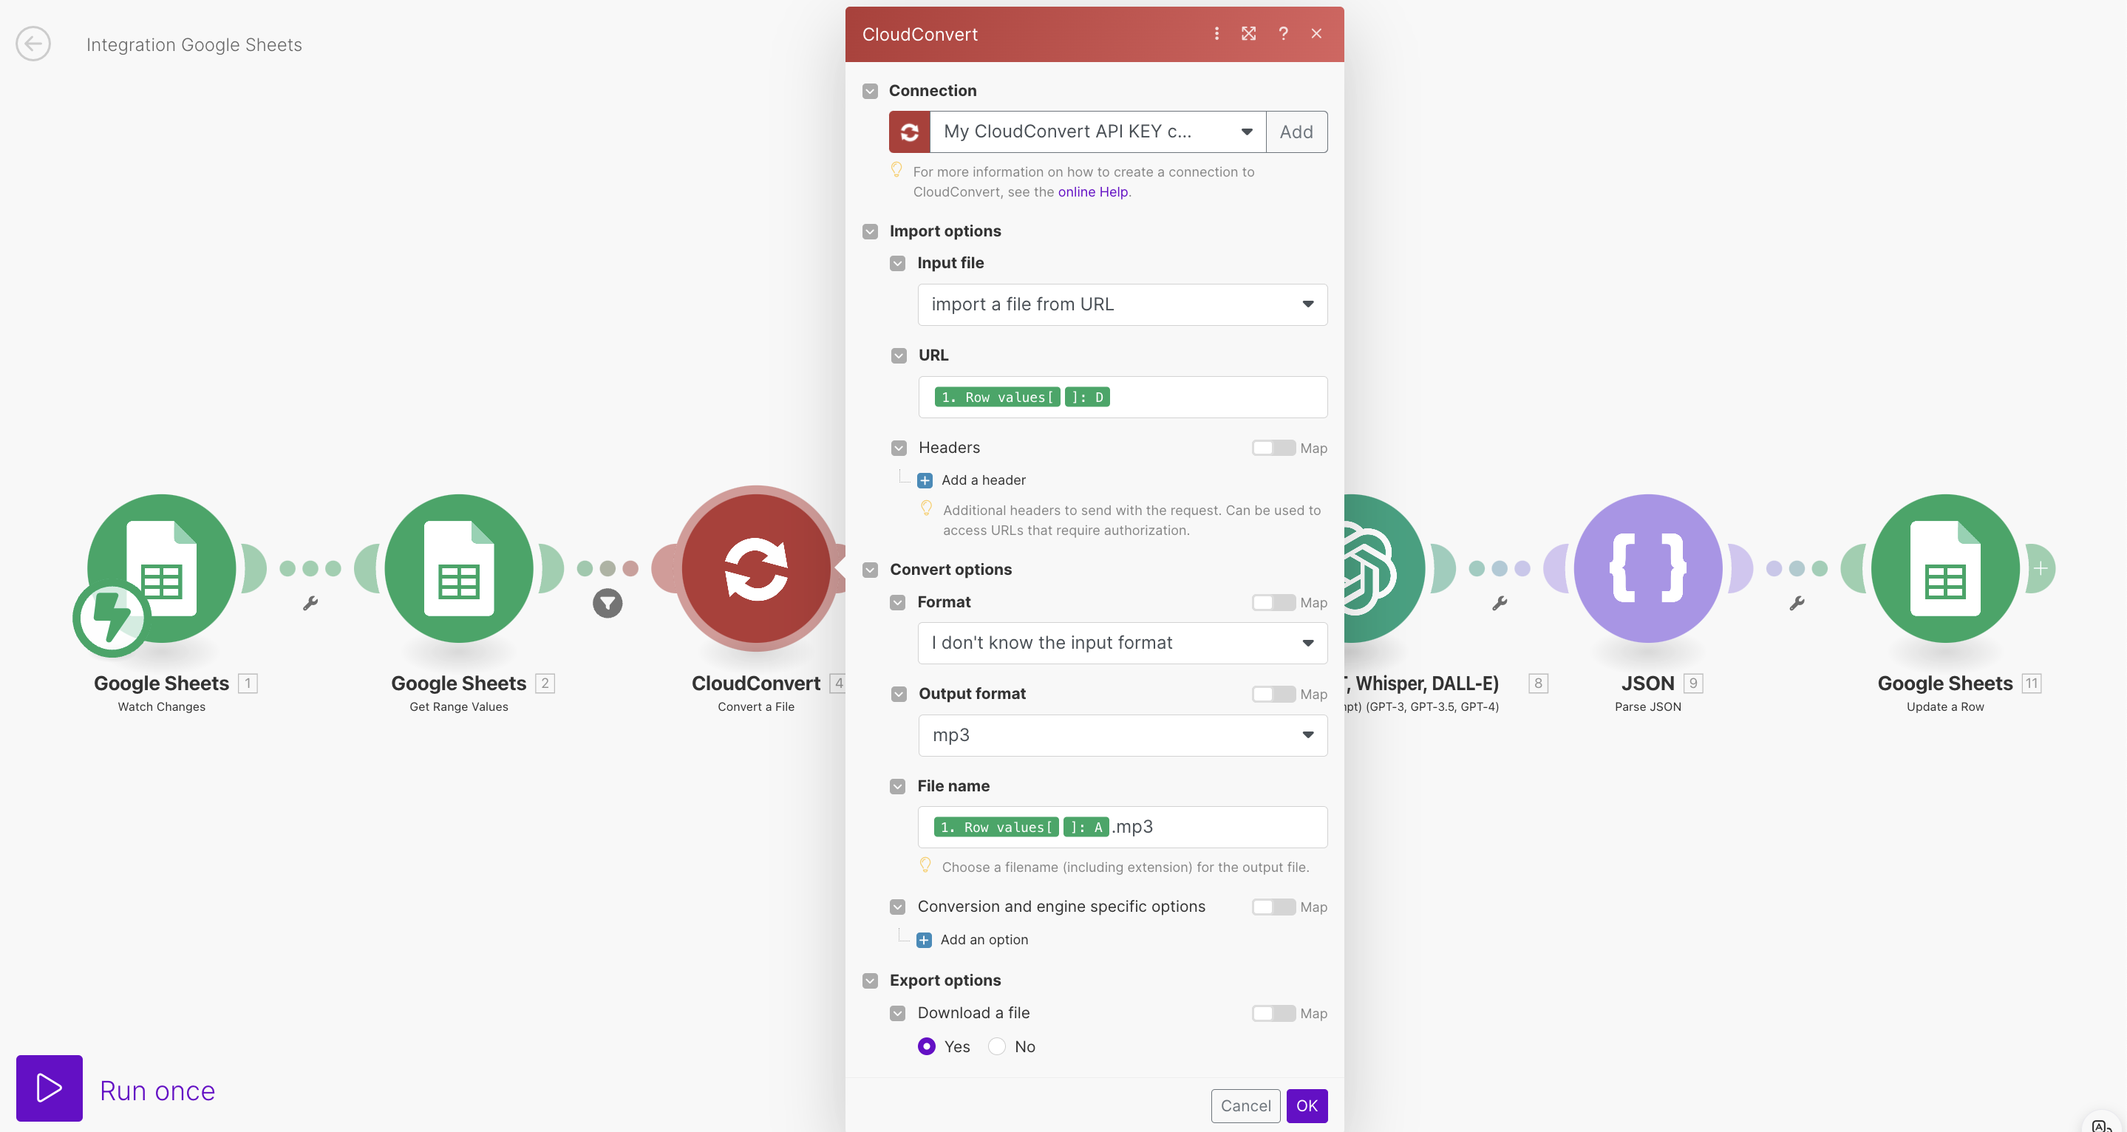Open the Google Sheets Update a Row module
The image size is (2127, 1132).
(1945, 568)
